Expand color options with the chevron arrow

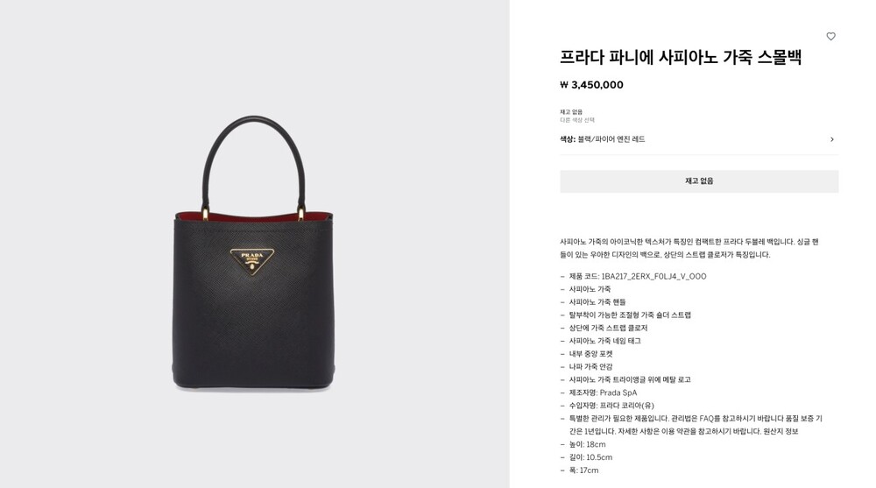pyautogui.click(x=832, y=139)
